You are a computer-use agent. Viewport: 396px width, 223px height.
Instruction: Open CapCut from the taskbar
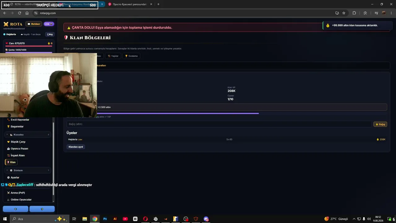135,219
